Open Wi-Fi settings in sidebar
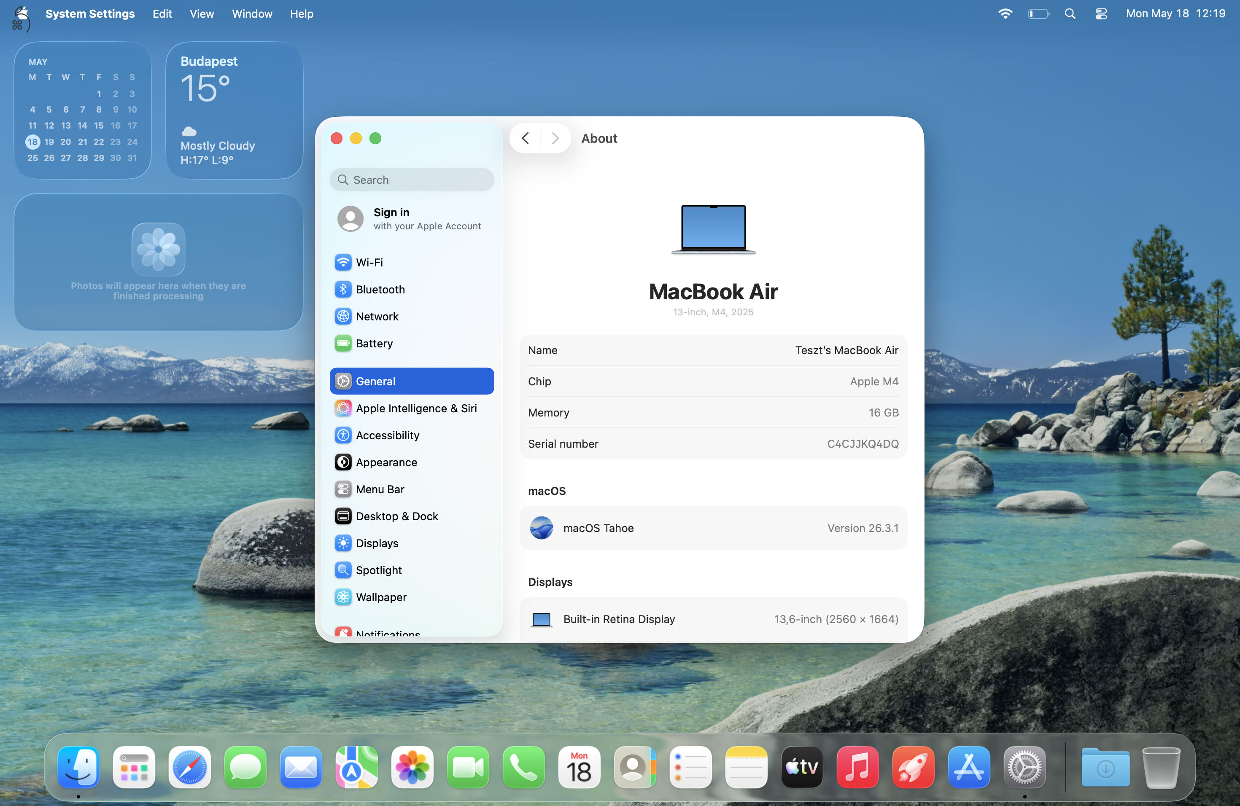This screenshot has height=806, width=1240. [x=412, y=263]
